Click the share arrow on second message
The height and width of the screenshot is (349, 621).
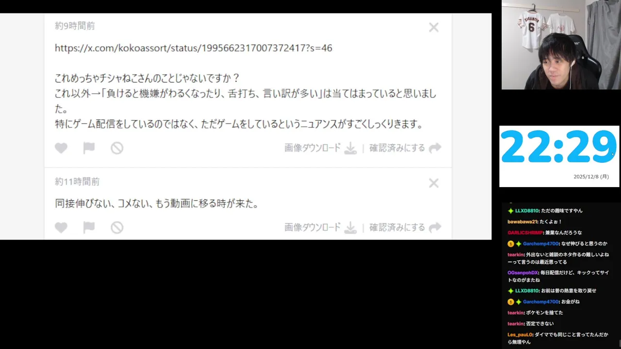click(x=435, y=227)
